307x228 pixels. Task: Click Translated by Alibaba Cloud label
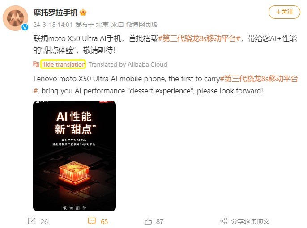tap(128, 64)
